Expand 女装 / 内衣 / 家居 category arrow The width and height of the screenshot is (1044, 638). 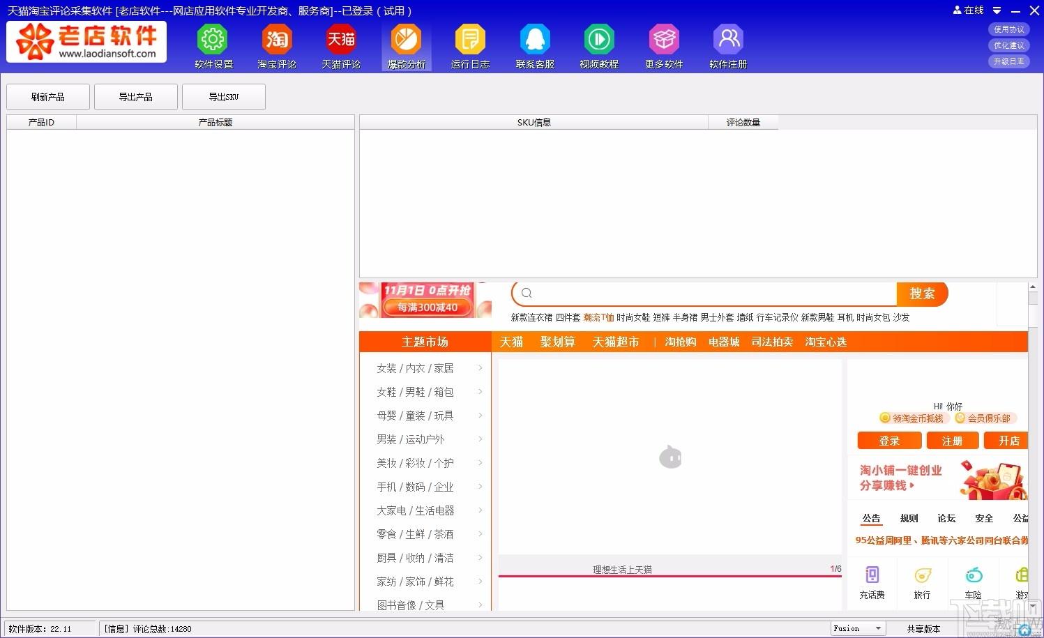tap(481, 368)
